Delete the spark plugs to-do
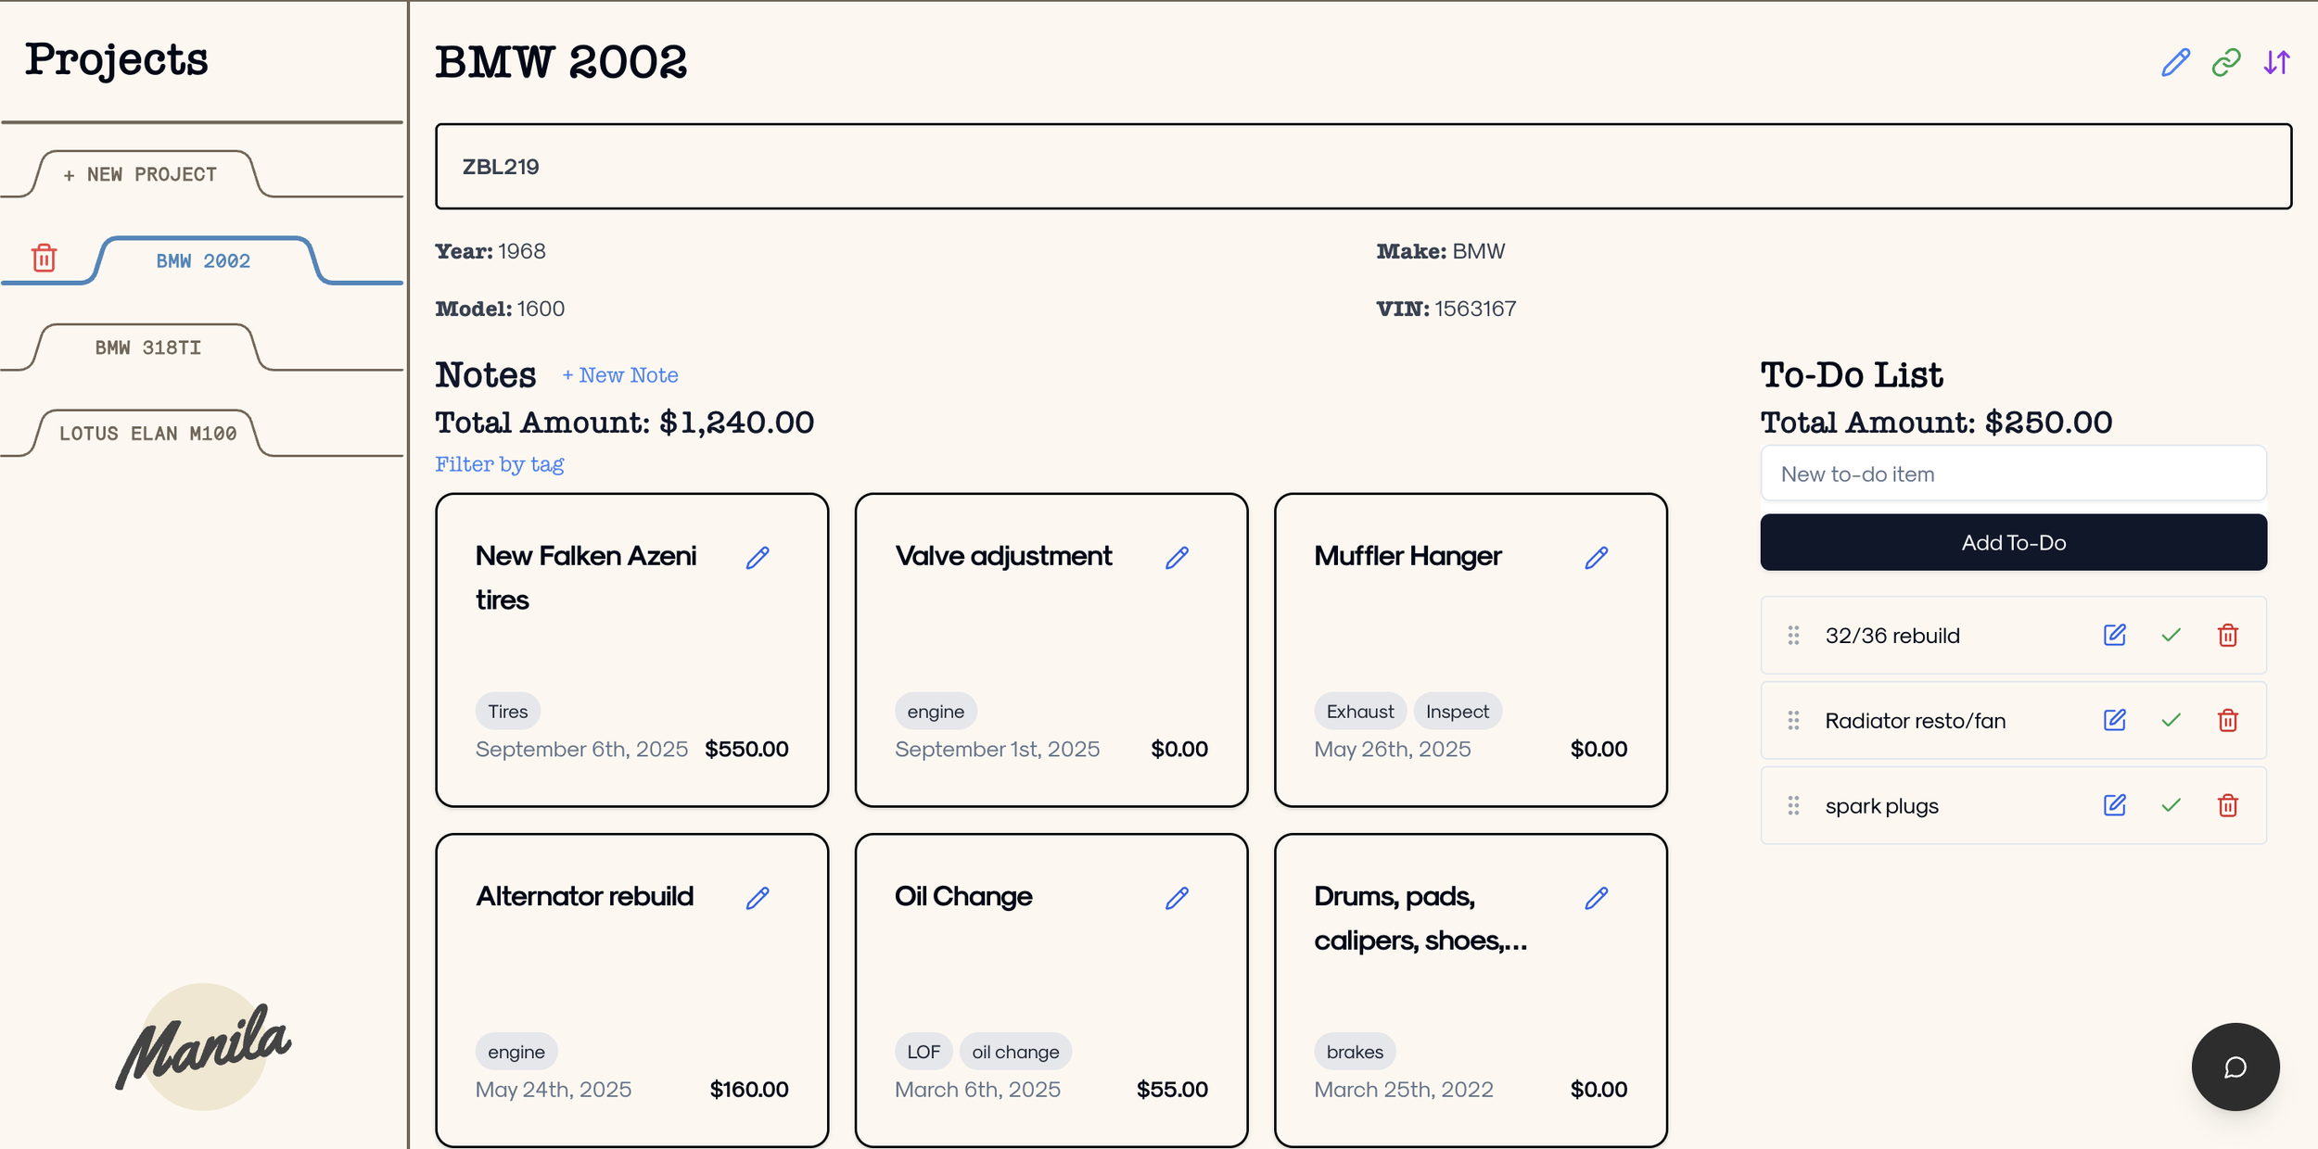 point(2227,805)
